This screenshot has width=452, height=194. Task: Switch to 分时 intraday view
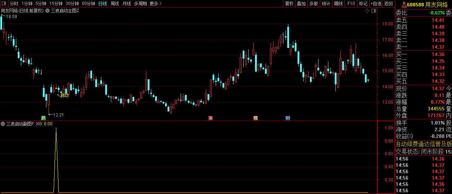point(14,4)
